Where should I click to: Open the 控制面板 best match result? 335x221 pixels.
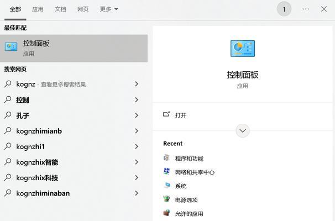74,49
